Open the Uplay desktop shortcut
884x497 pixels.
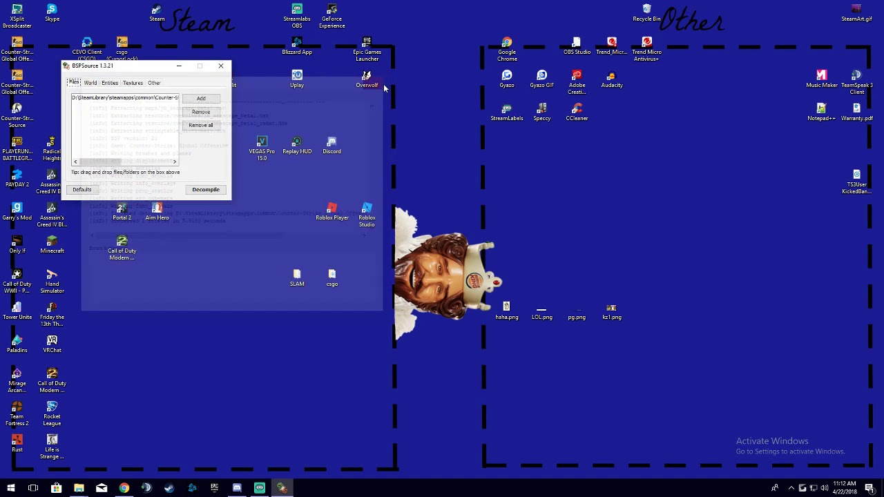(x=297, y=79)
